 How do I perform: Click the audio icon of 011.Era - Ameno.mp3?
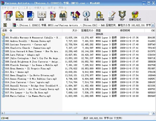pyautogui.click(x=3, y=72)
